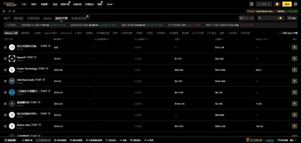This screenshot has height=143, width=301.
Task: Expand the Markets menu in top navigation
Action: pos(24,4)
